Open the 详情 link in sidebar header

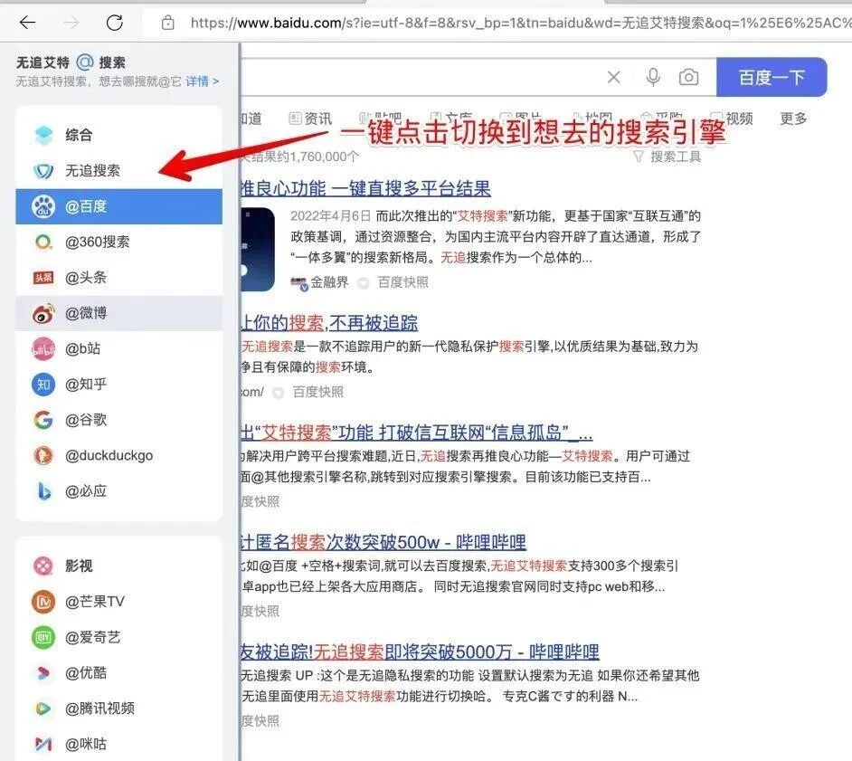click(202, 81)
